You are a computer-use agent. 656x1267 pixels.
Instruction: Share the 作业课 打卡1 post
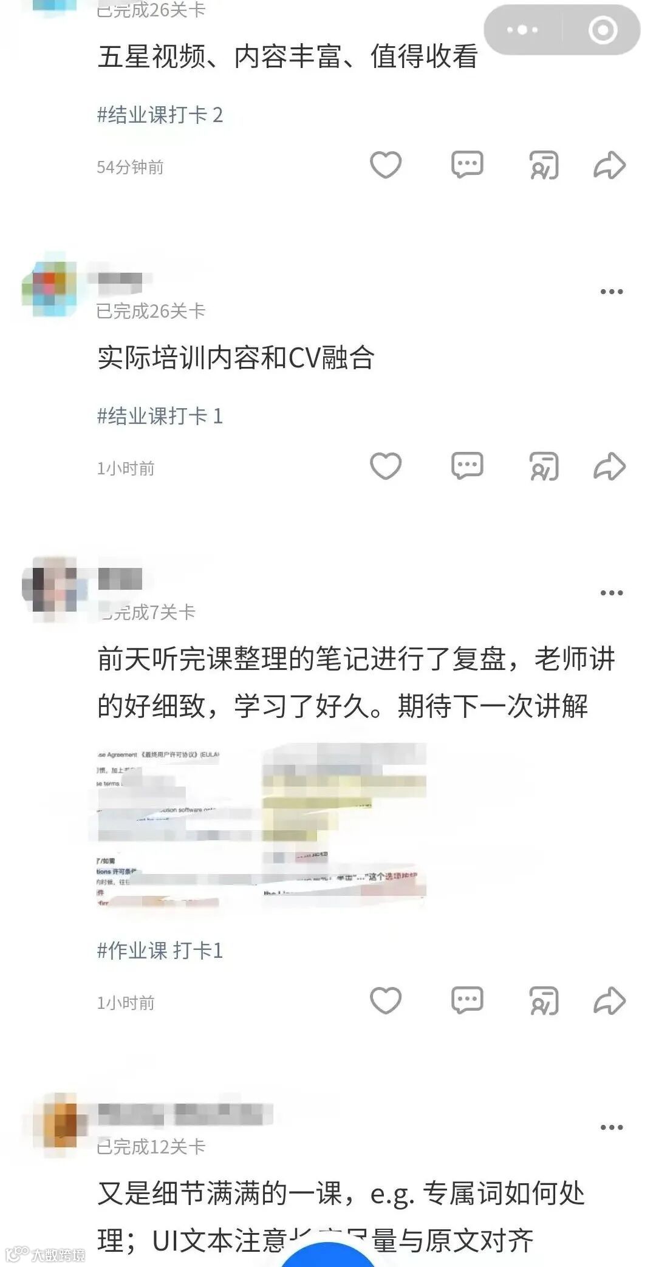coord(609,1001)
